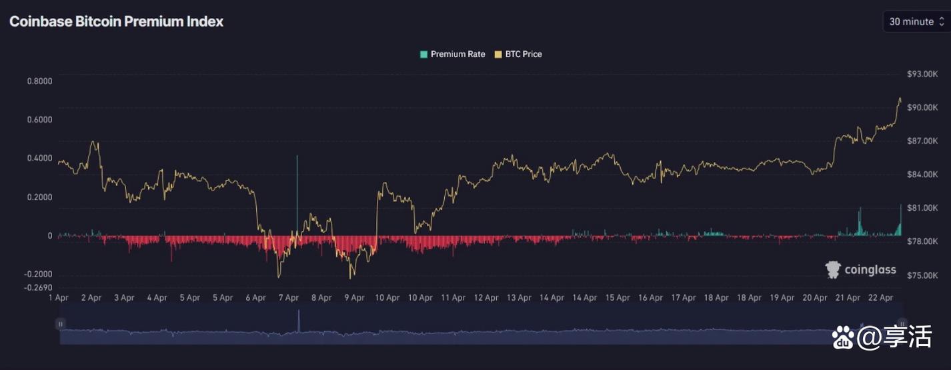This screenshot has height=370, width=951.
Task: Click the 6 Apr date label
Action: tap(255, 298)
